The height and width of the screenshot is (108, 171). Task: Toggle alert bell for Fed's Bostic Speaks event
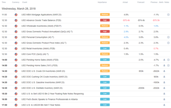tap(164, 99)
